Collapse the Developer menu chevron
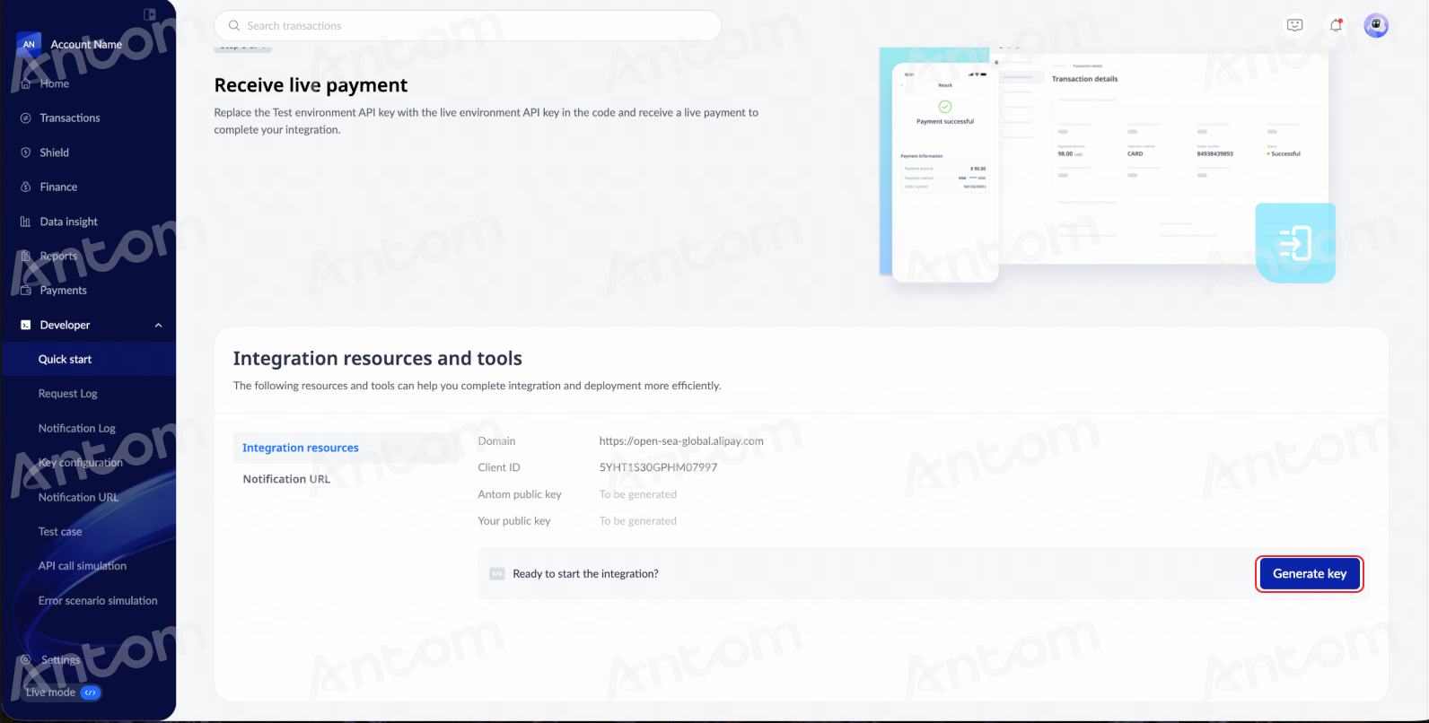Screen dimensions: 1429x723 [159, 326]
